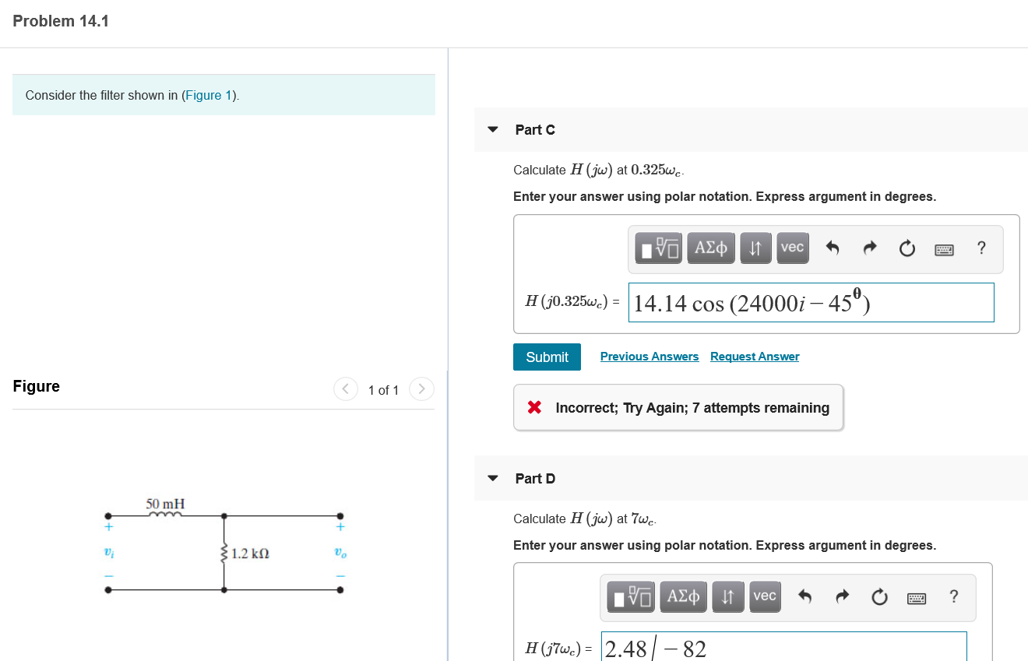The image size is (1028, 661).
Task: Click Part D answer input field
Action: tap(783, 647)
